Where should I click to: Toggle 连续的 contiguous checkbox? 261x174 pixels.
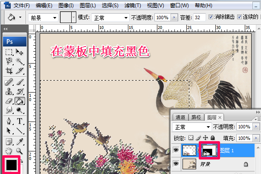(239, 17)
